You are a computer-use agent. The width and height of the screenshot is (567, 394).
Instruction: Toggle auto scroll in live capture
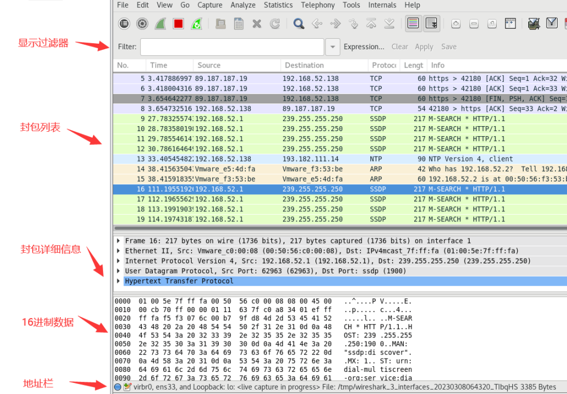(x=431, y=24)
